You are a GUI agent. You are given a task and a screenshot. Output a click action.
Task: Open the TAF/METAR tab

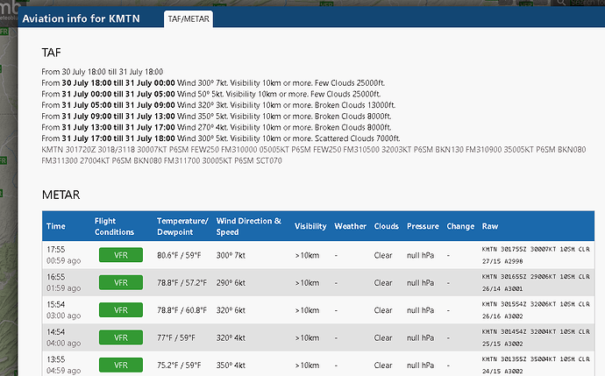tap(189, 19)
